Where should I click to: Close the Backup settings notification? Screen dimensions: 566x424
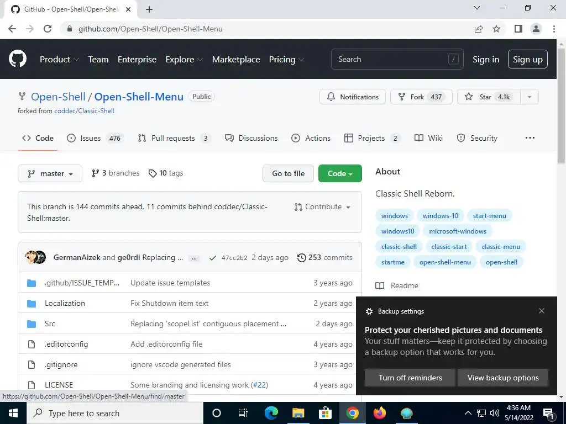[542, 311]
